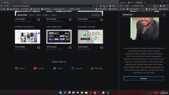Open taskbar Search
This screenshot has height=95, width=169.
click(65, 93)
